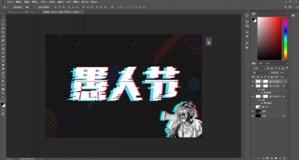Select the Crop tool
299x160 pixels.
[x=3, y=33]
